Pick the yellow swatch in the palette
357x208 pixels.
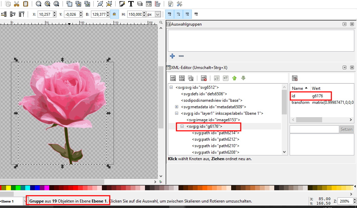(9, 188)
